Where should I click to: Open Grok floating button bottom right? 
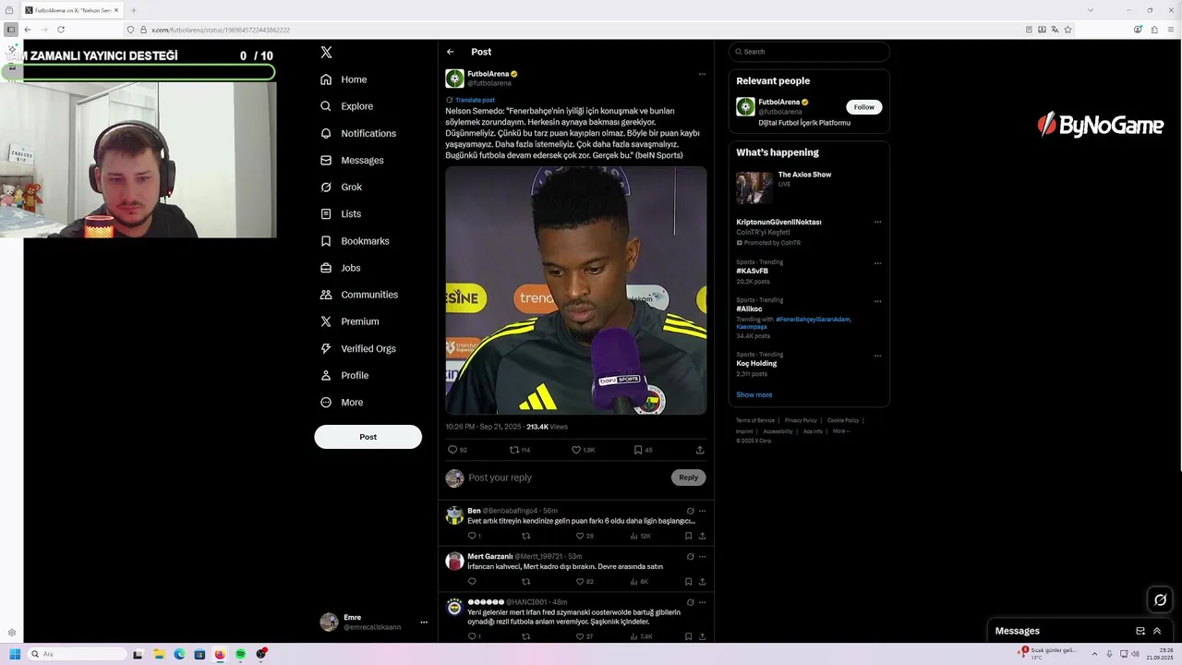coord(1161,600)
